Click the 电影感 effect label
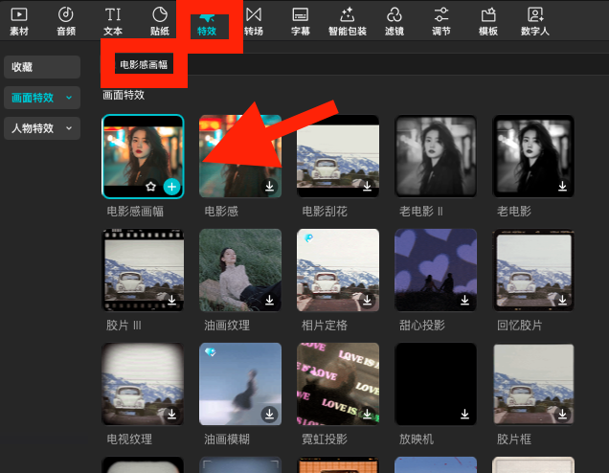The height and width of the screenshot is (473, 609). 221,212
